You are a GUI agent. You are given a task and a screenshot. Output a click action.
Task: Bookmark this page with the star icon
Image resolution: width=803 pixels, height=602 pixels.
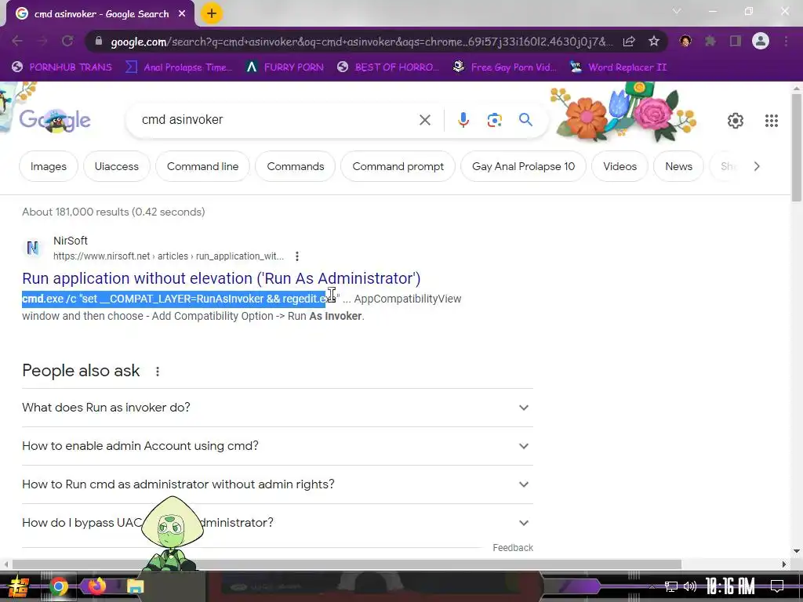[654, 42]
